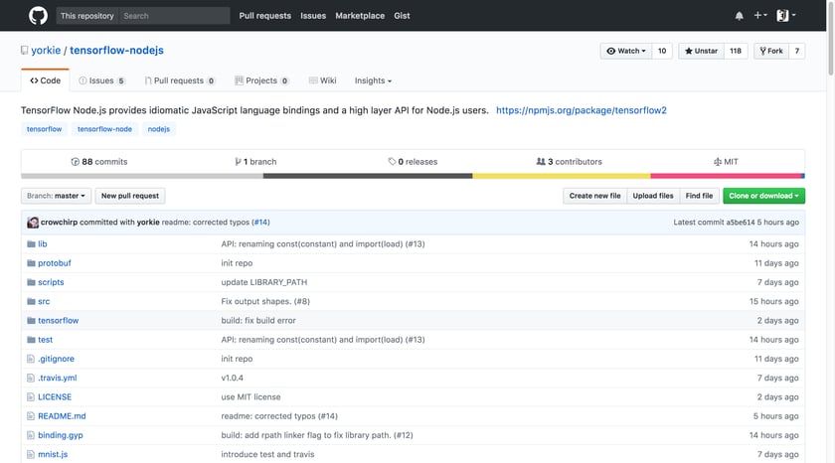Focus the repository Search field

click(x=174, y=16)
